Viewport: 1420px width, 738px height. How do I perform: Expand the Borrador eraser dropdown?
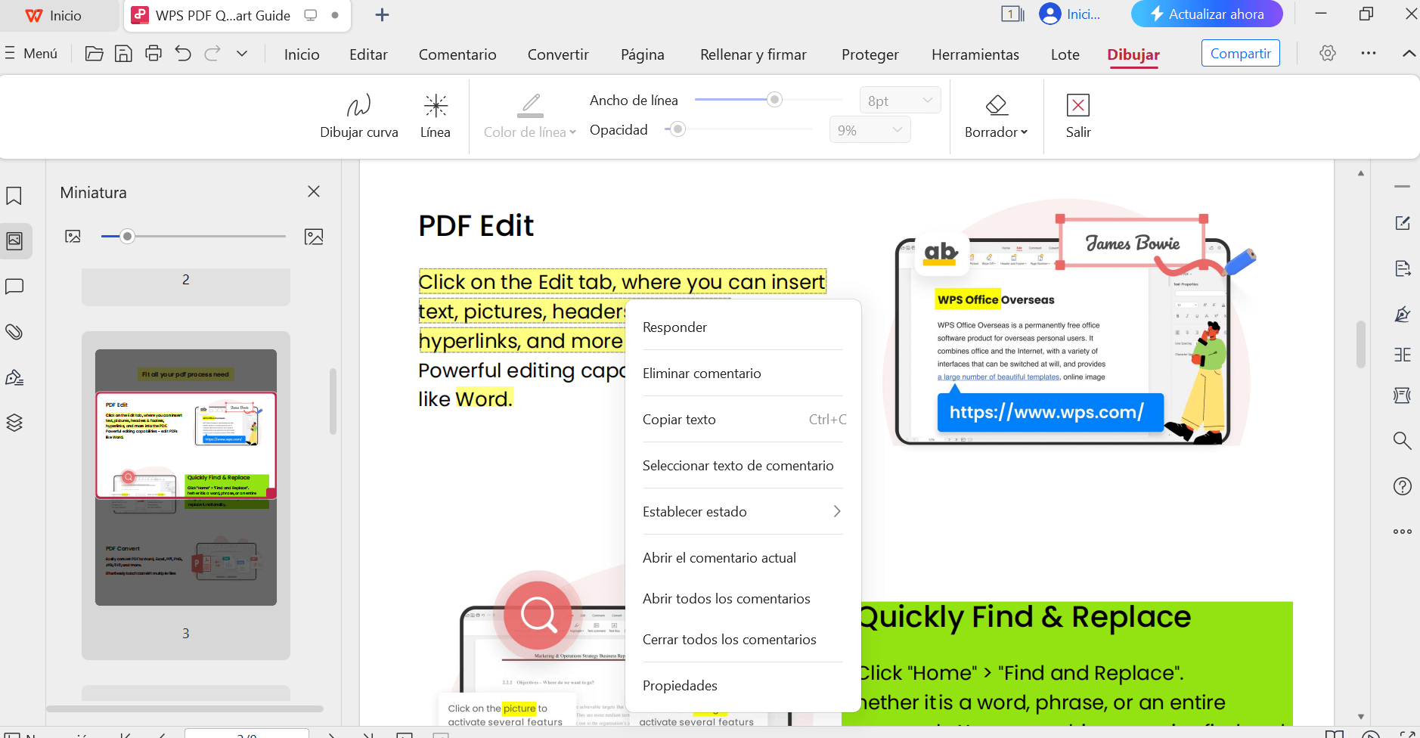coord(996,132)
